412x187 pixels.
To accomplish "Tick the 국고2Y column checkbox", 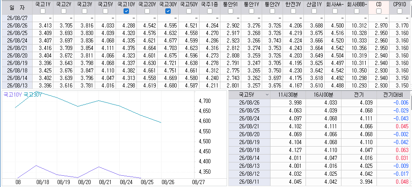I will (x=63, y=11).
